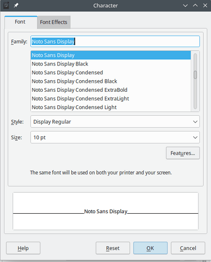
Task: Close the Character dialog
Action: (x=205, y=5)
